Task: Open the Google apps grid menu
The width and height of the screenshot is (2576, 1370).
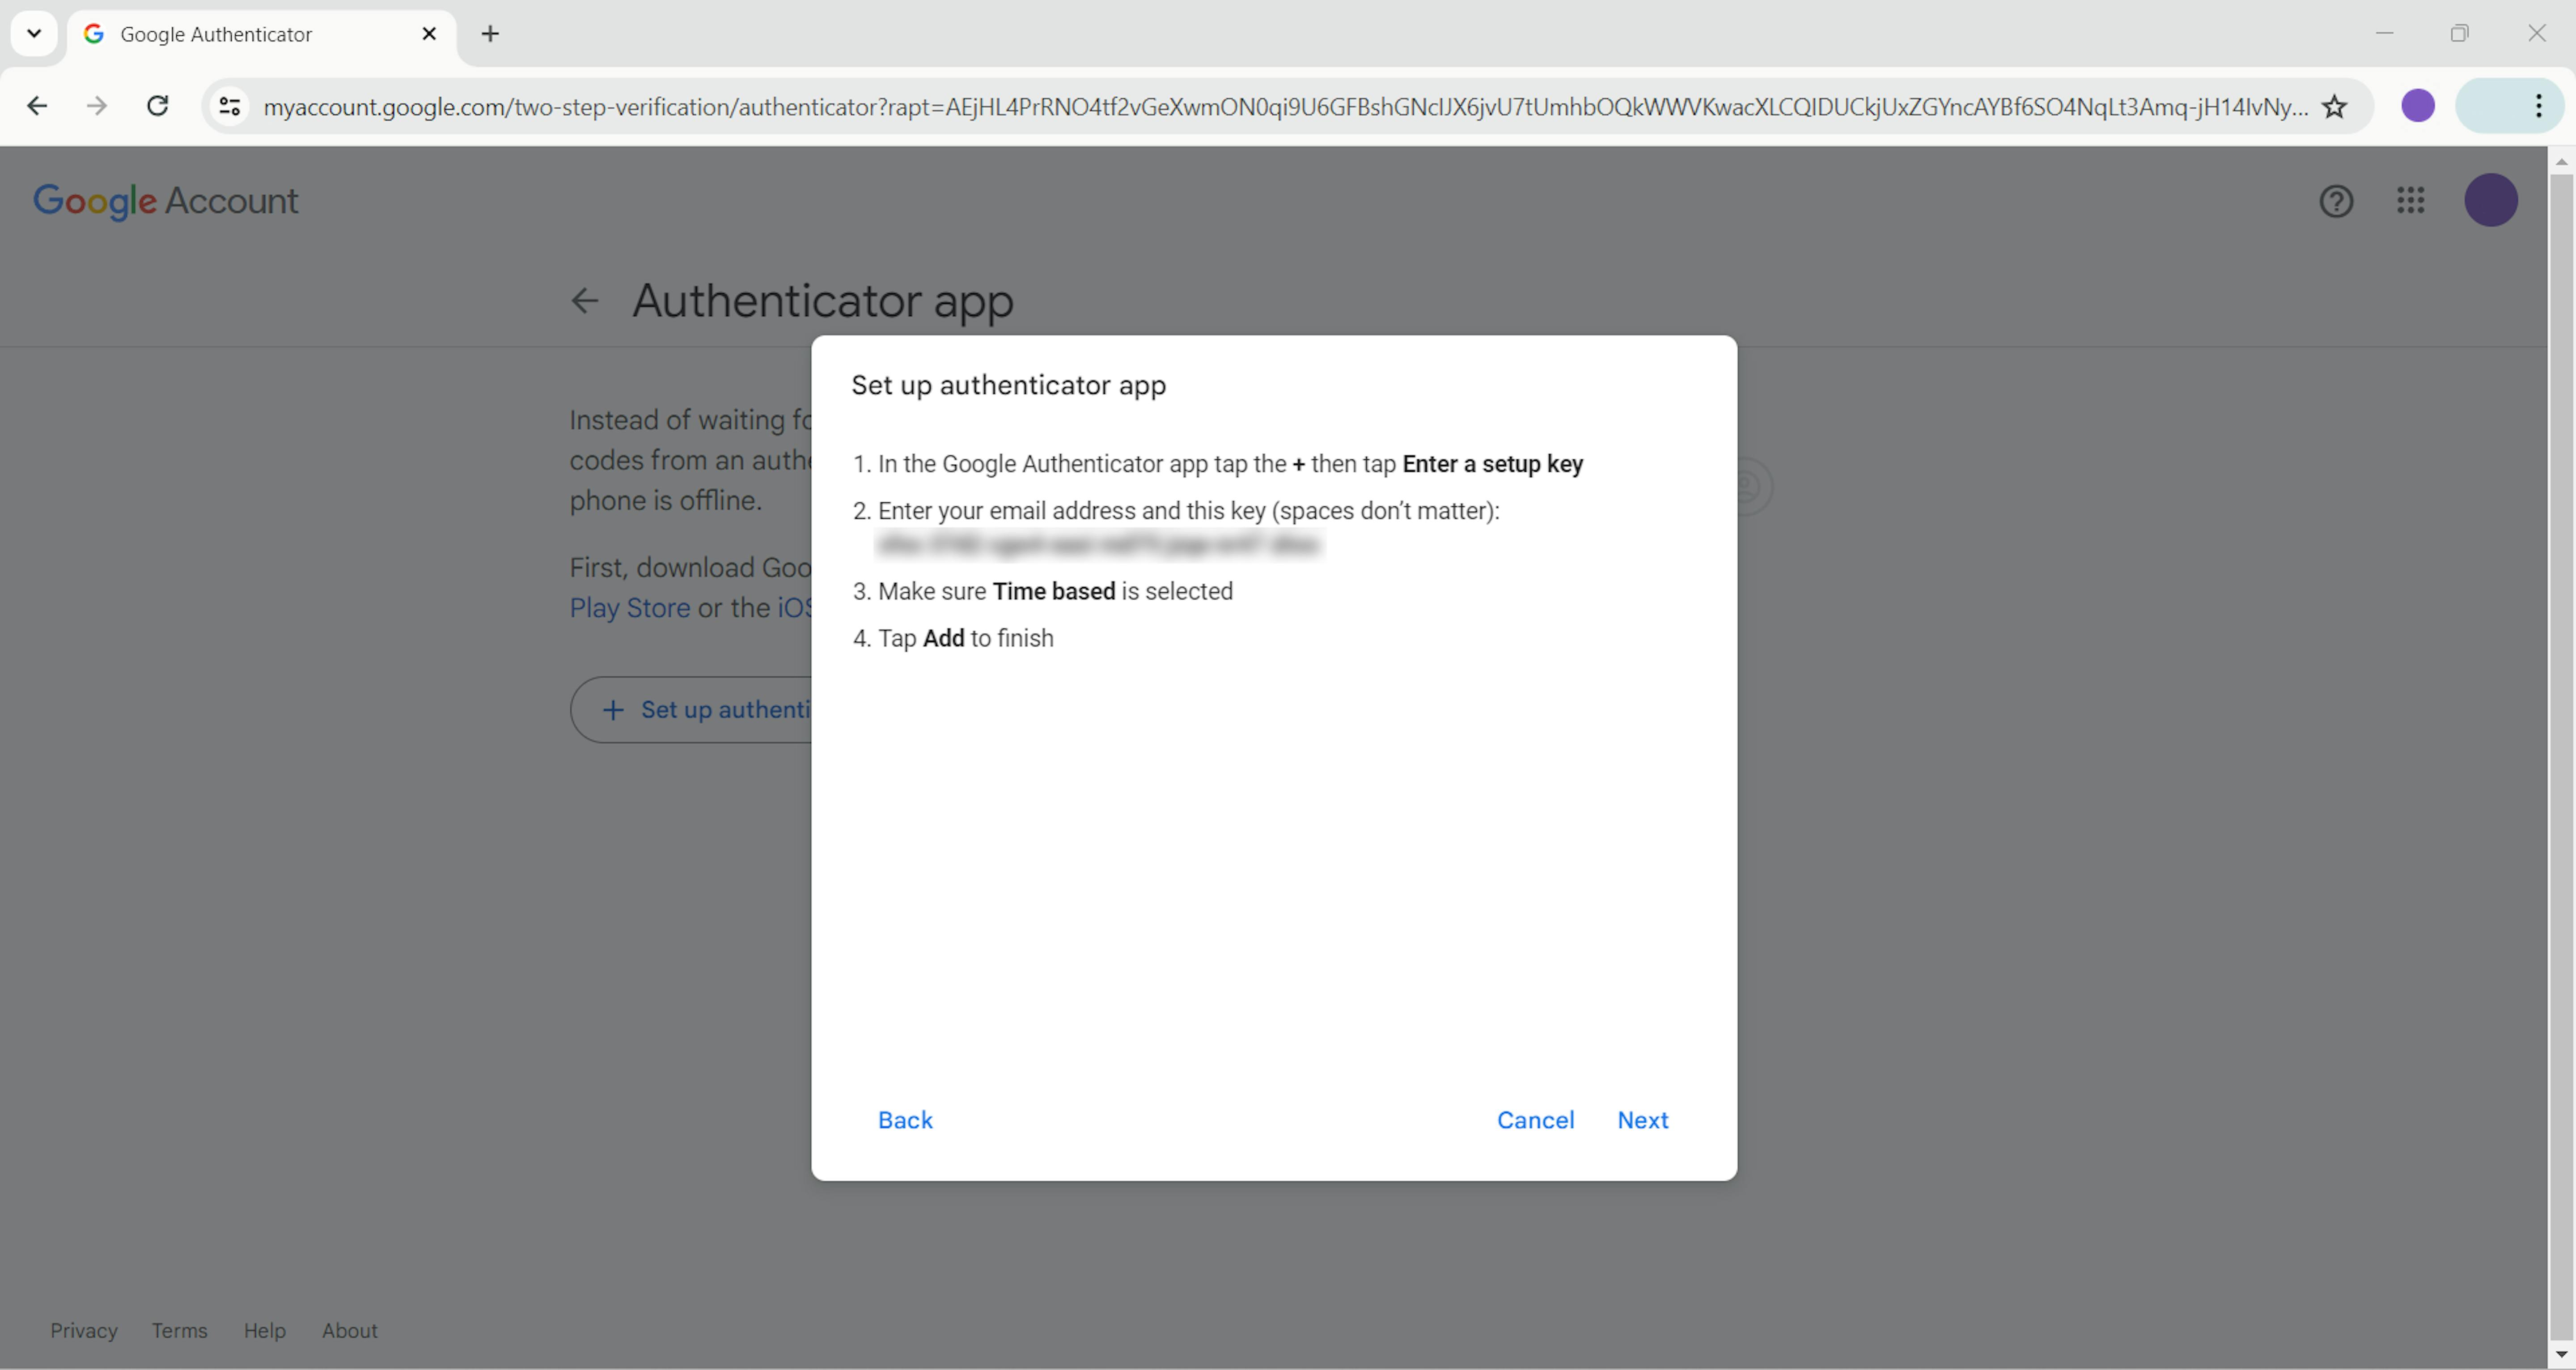Action: click(x=2412, y=199)
